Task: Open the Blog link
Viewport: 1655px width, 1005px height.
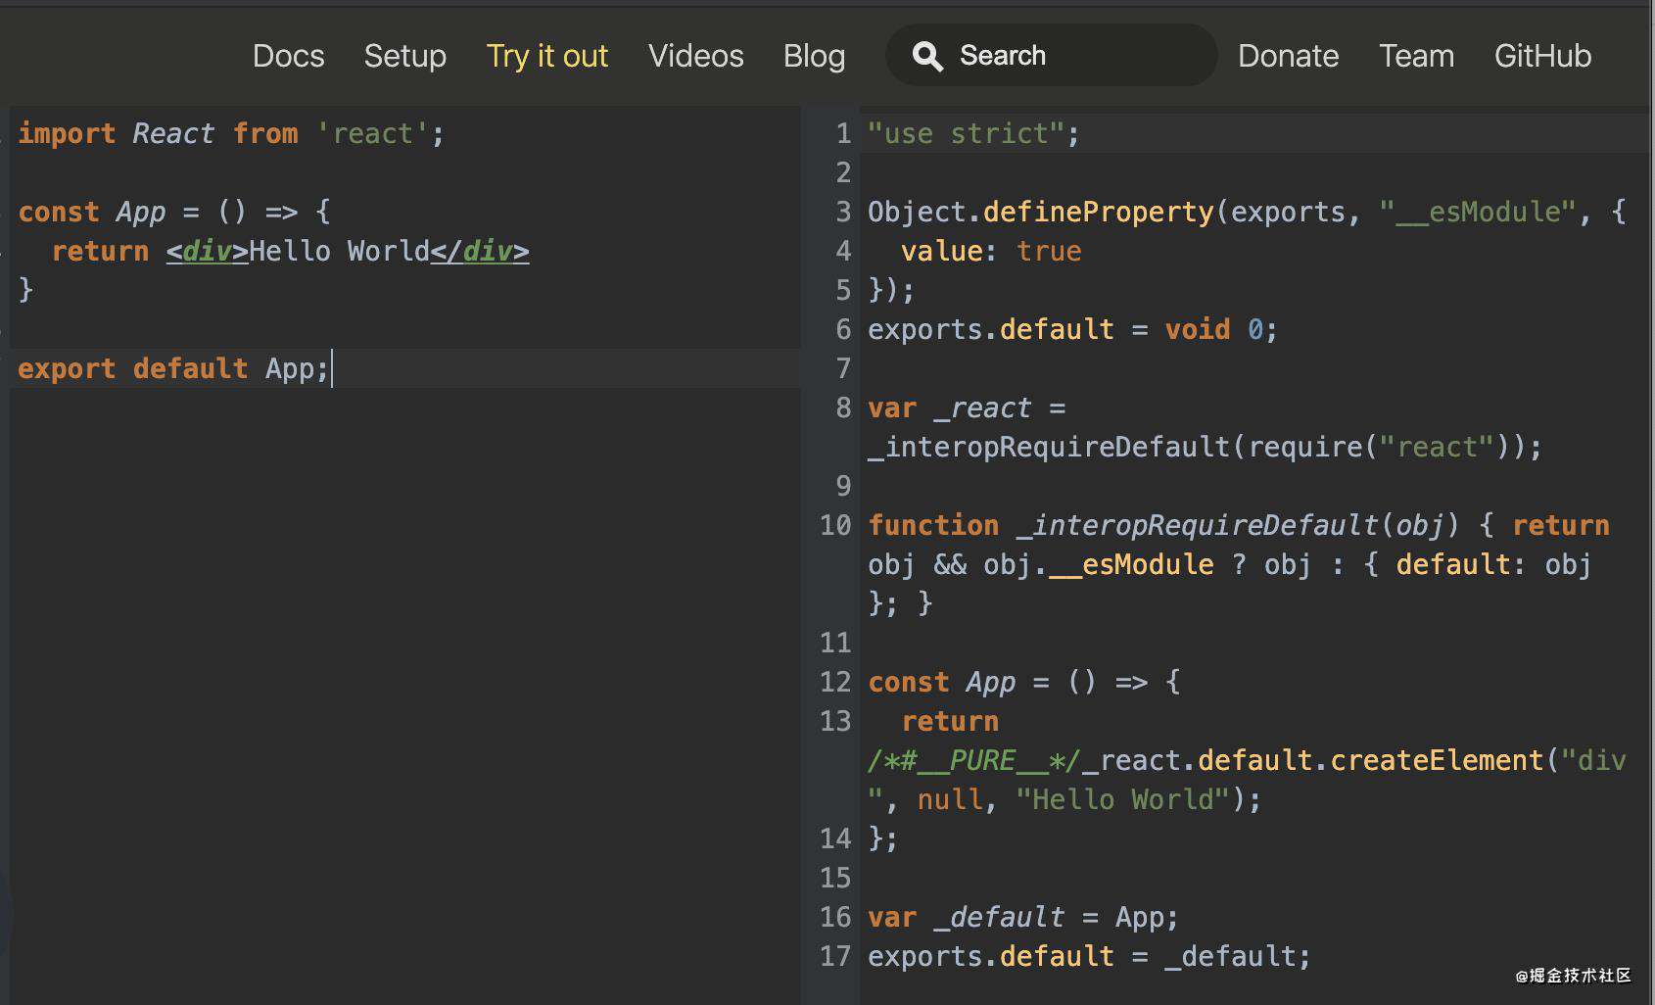Action: pos(814,56)
